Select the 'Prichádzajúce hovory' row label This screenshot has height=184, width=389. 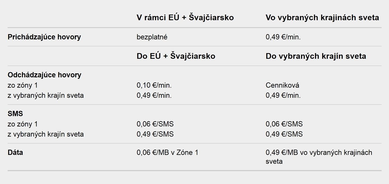click(44, 37)
